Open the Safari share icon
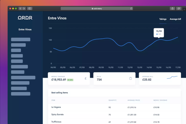The width and height of the screenshot is (186, 124). pos(172,9)
